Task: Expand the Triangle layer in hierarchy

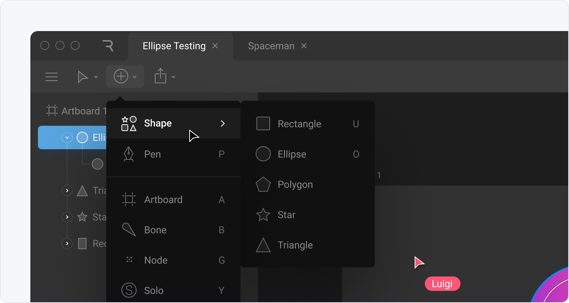Action: 67,191
